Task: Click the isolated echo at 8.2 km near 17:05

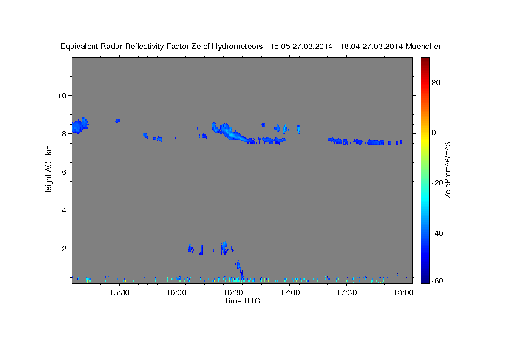Action: pos(299,129)
